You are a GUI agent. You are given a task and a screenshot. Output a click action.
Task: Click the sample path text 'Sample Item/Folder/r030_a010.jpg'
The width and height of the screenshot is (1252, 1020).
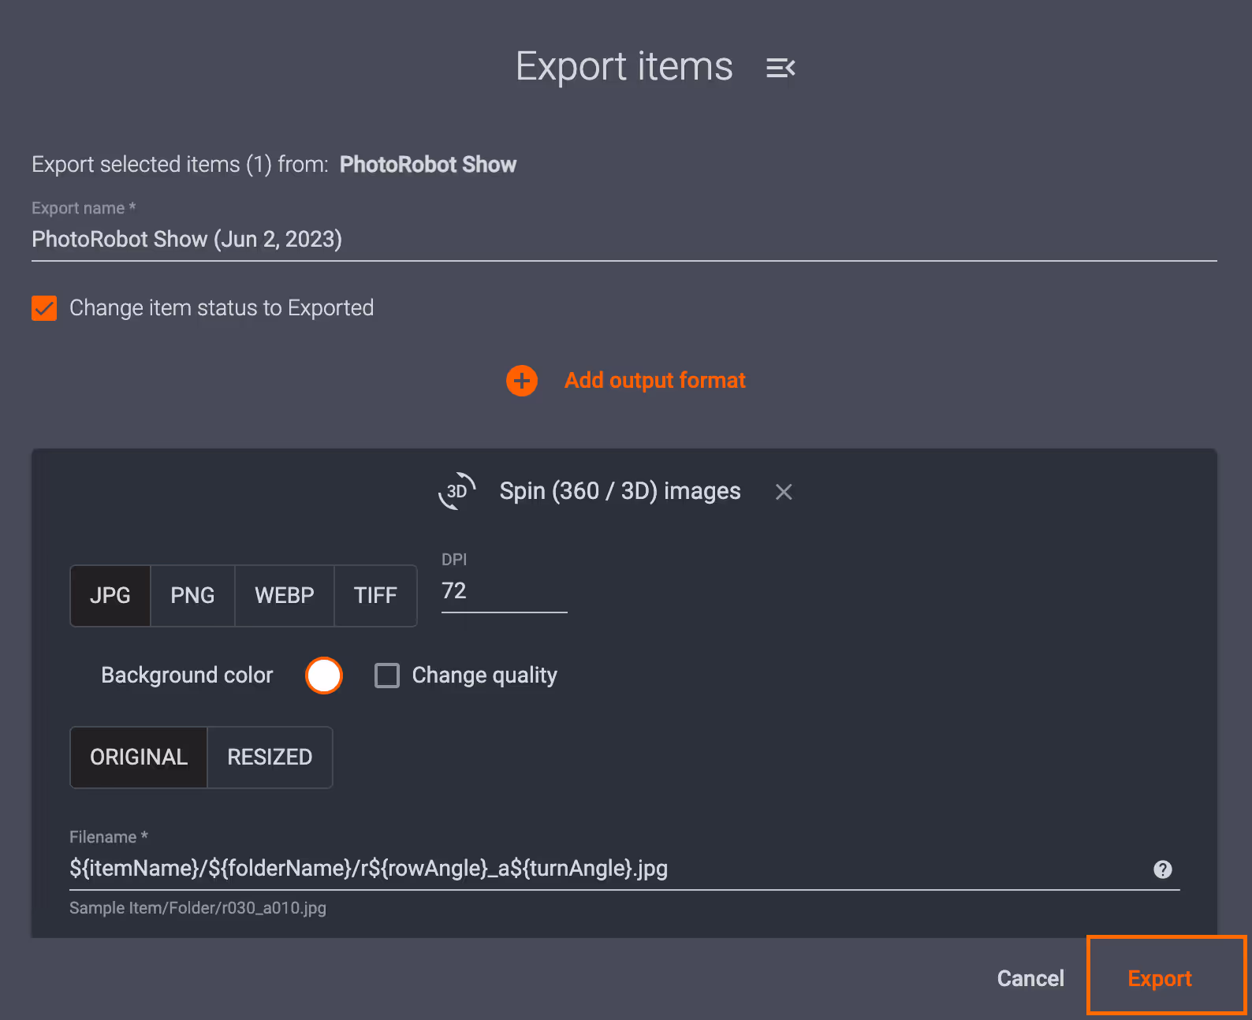click(198, 908)
